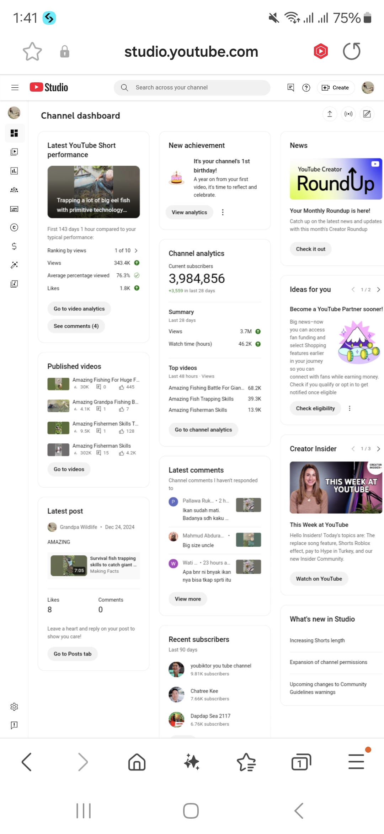Go to previous Ideas for you card
Screen dimensions: 384x834
coord(353,289)
